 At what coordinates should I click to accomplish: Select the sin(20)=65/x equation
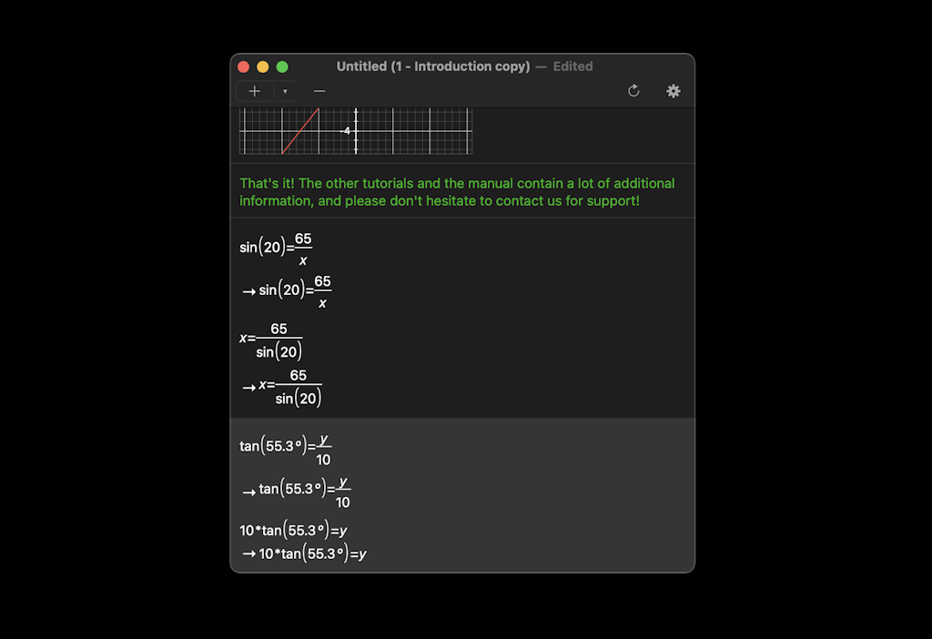276,248
